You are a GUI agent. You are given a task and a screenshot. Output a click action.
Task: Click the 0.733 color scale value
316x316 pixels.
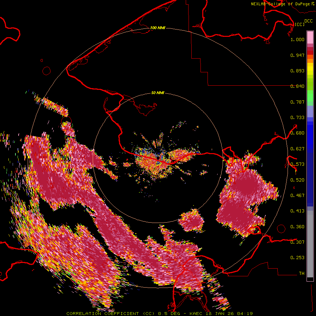pos(297,118)
